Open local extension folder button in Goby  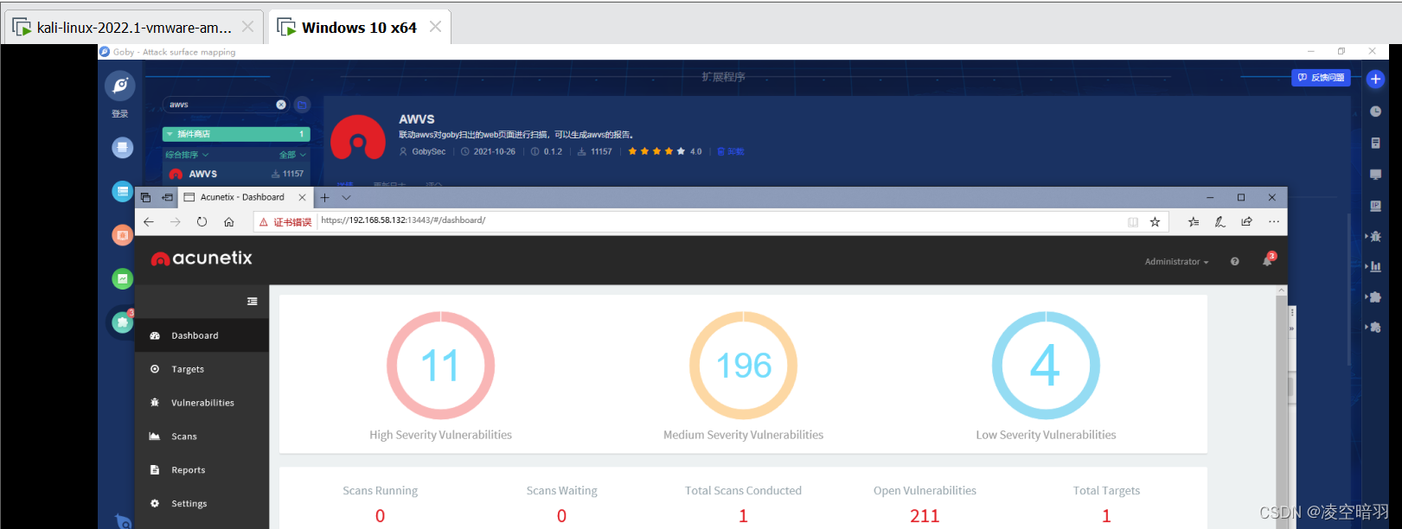[x=302, y=105]
